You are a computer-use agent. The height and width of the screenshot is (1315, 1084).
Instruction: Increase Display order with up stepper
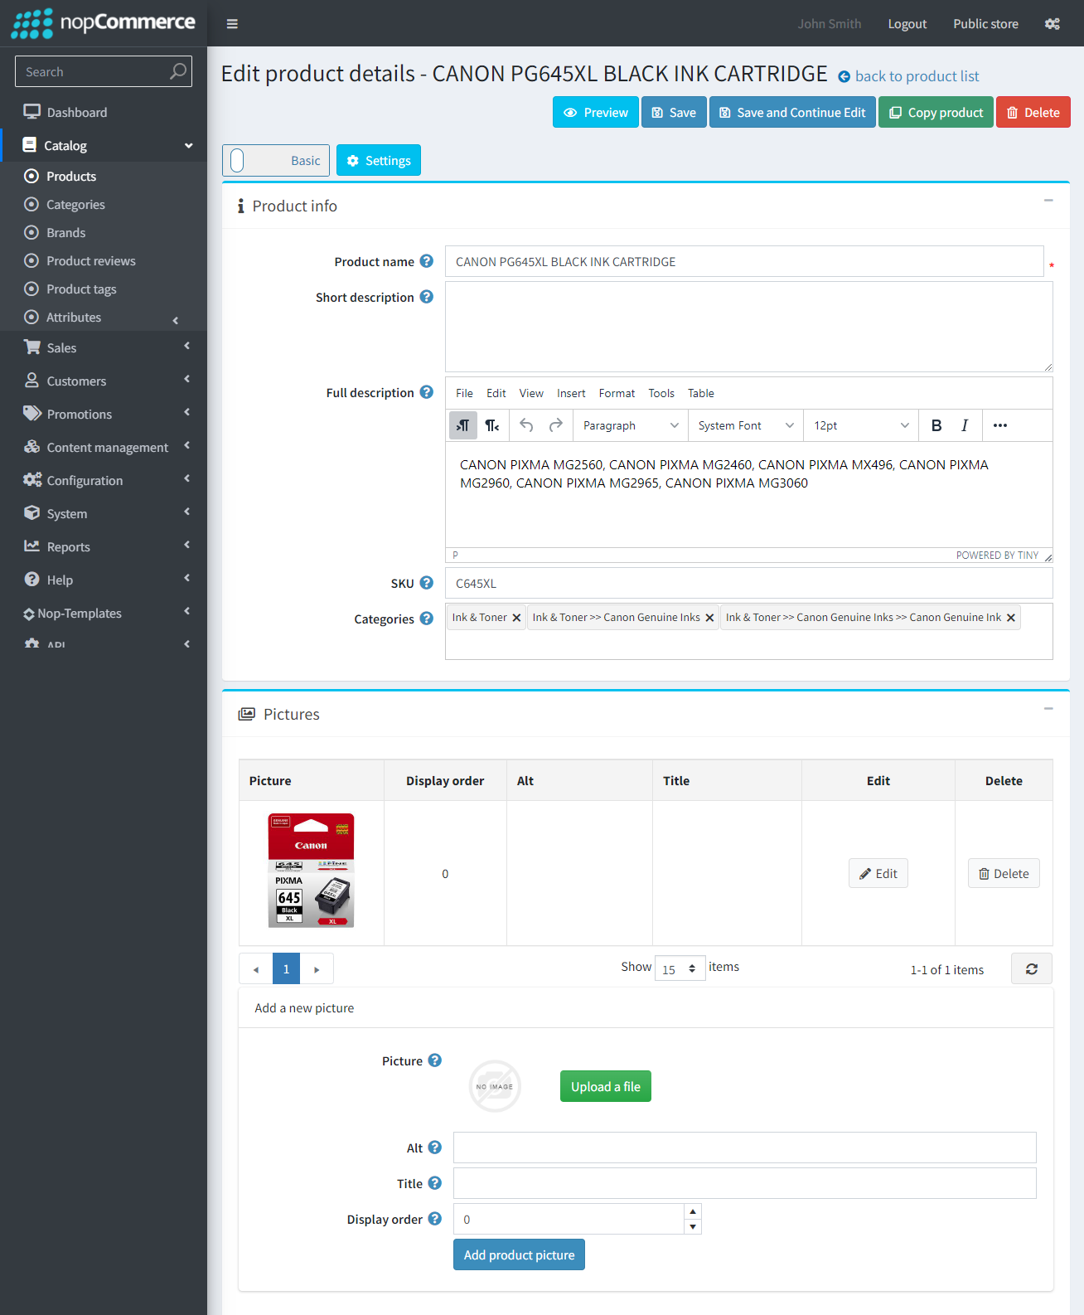click(x=693, y=1211)
